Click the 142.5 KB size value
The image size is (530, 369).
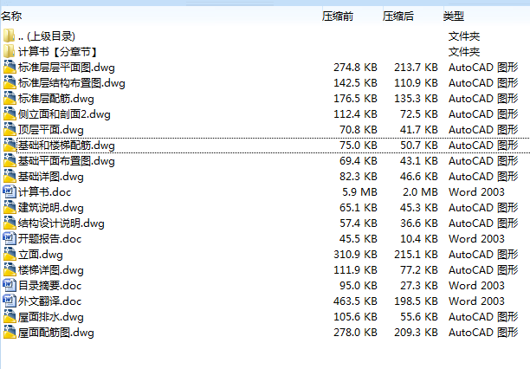coord(355,83)
